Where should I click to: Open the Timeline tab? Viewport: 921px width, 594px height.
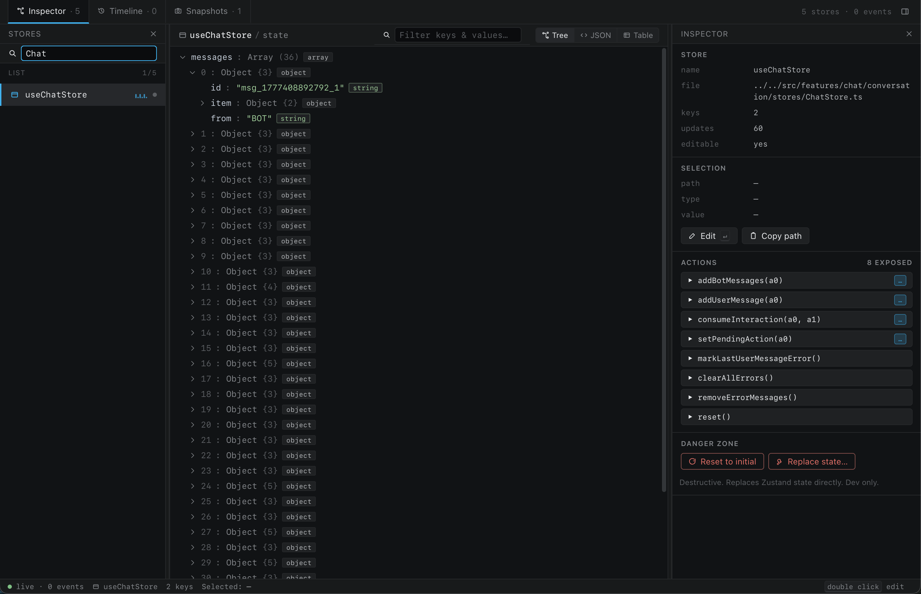[128, 11]
